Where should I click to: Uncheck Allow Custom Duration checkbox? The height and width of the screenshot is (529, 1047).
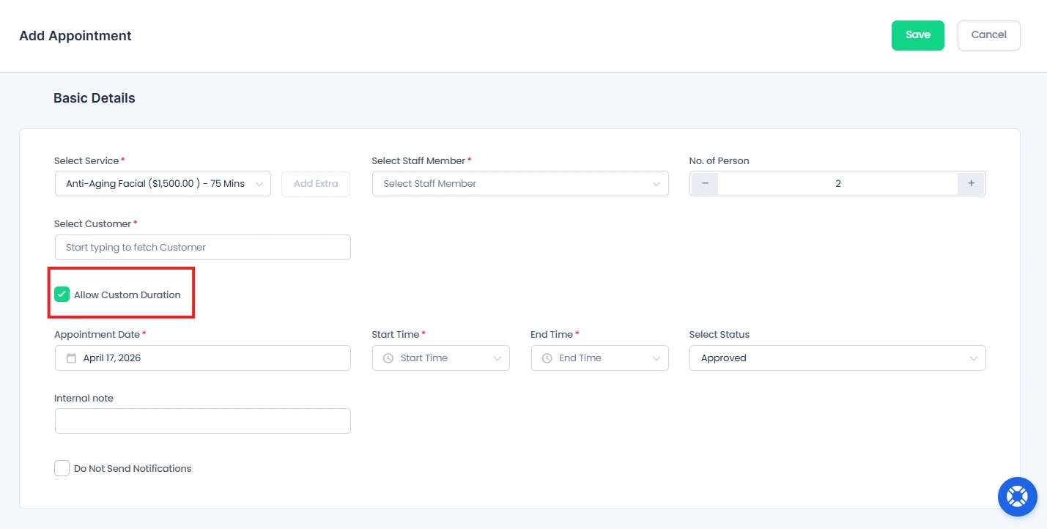[62, 295]
